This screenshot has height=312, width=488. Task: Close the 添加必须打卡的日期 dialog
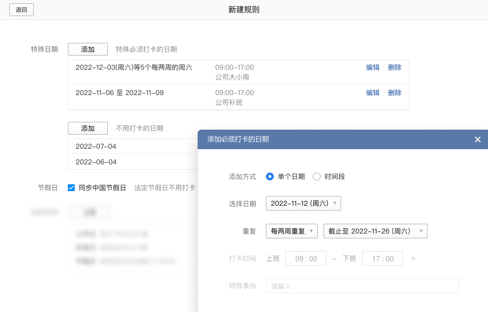pos(477,139)
